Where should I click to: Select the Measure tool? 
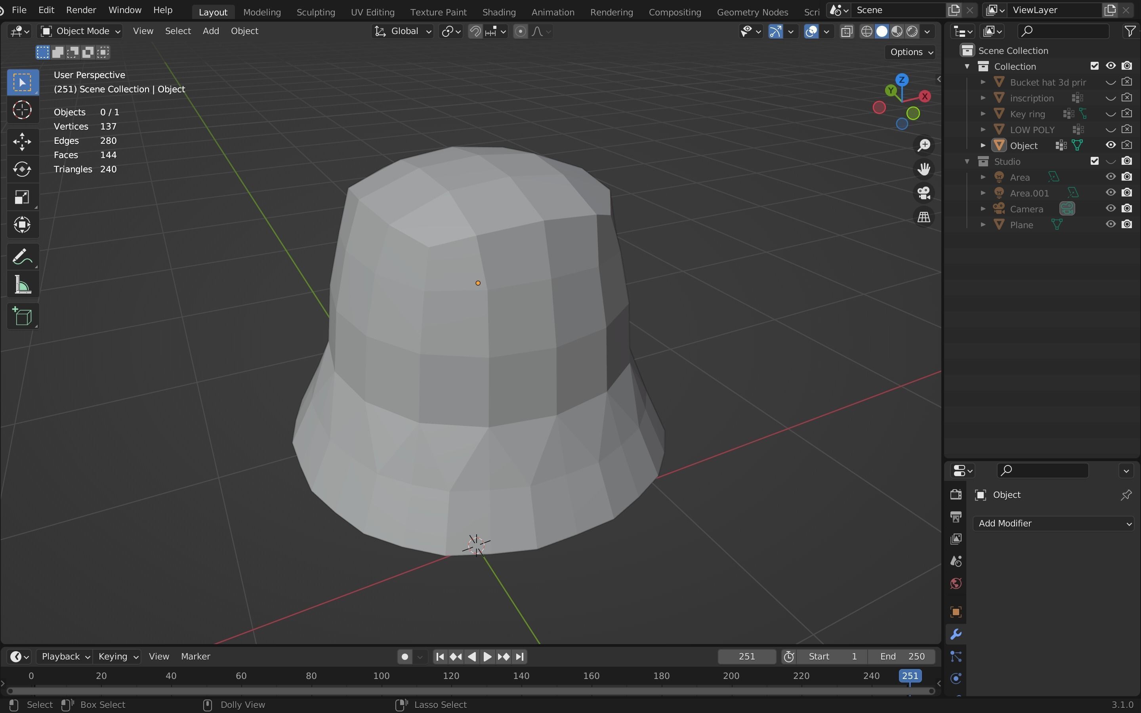pos(22,285)
